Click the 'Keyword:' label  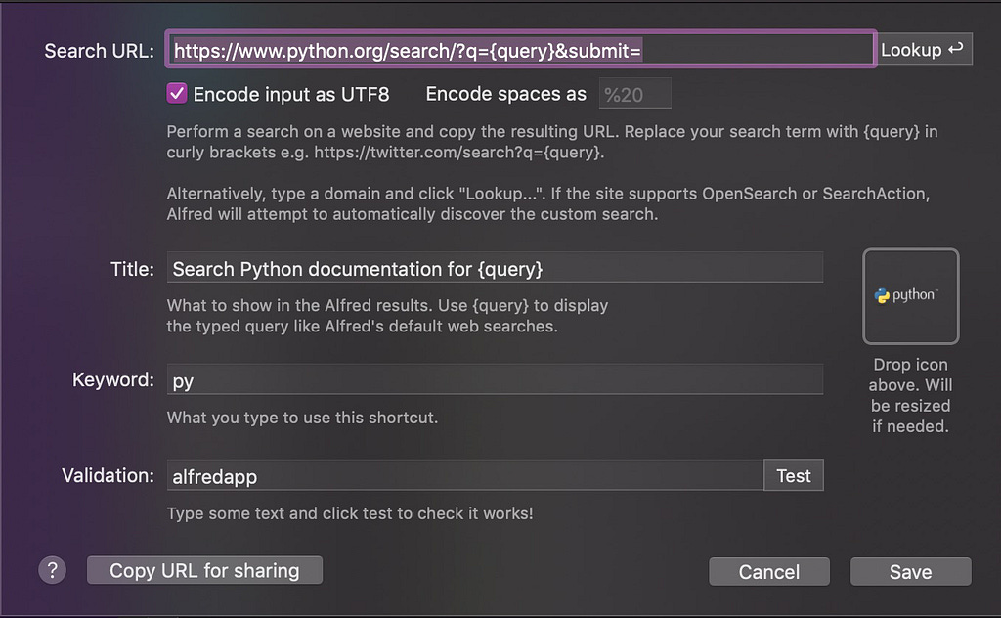point(113,379)
